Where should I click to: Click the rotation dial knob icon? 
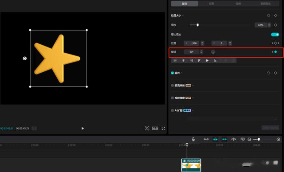tap(213, 52)
